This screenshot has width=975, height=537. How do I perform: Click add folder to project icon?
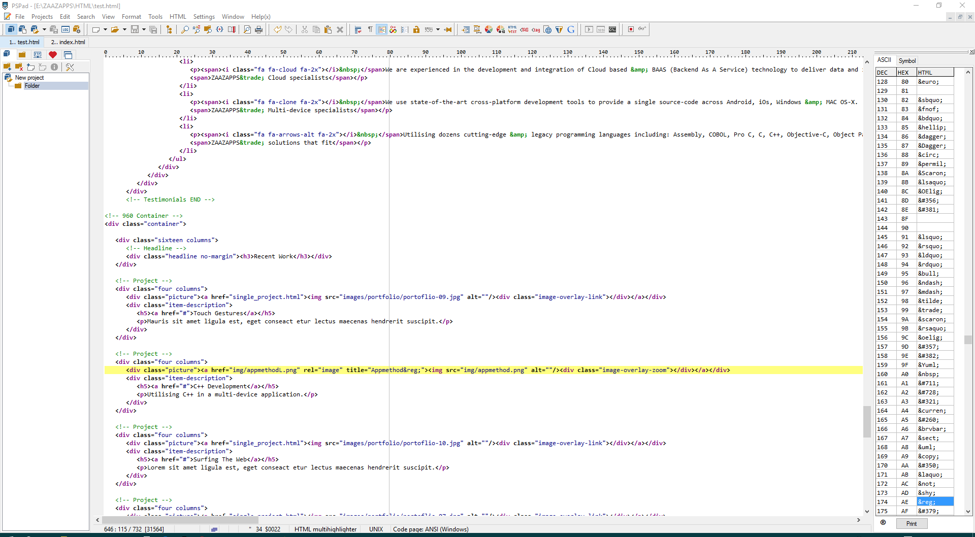coord(7,67)
